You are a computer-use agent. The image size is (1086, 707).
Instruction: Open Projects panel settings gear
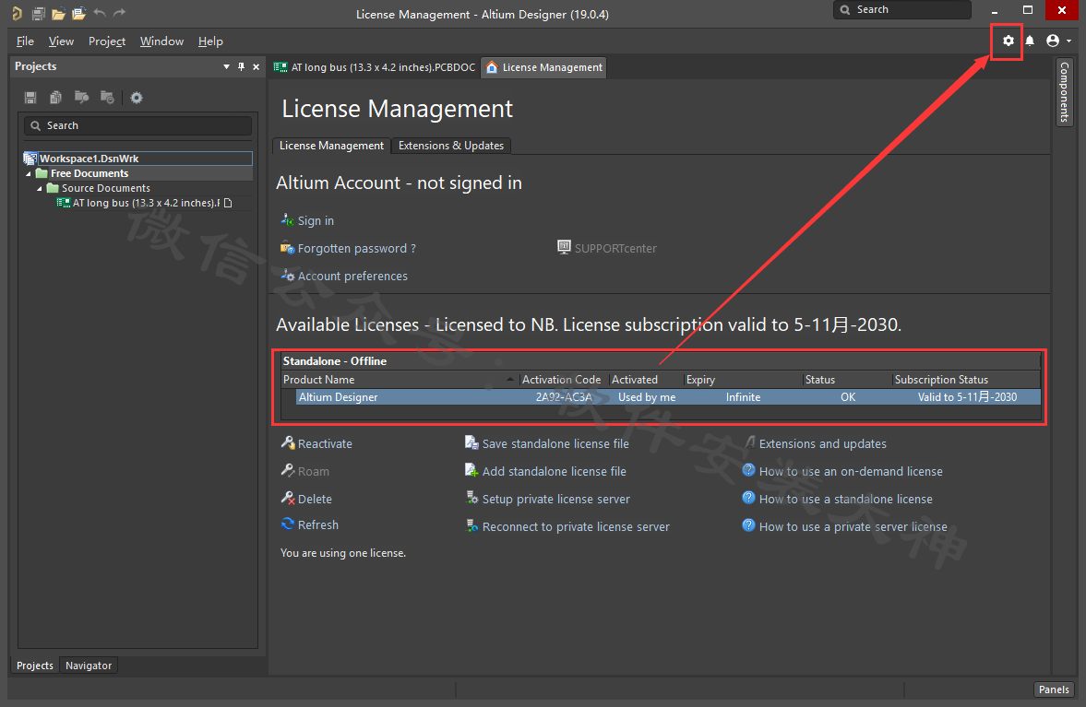tap(137, 98)
